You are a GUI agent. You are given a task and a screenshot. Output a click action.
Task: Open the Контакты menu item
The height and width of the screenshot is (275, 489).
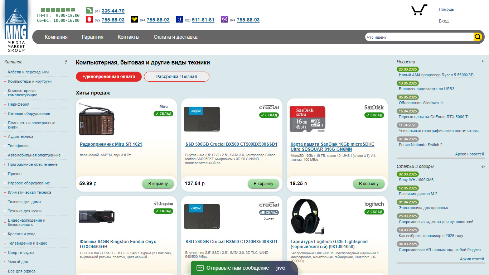pos(129,37)
